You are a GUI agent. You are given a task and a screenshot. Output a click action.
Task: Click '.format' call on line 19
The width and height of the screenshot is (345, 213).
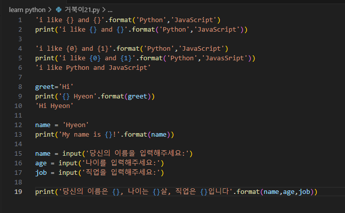pos(247,192)
